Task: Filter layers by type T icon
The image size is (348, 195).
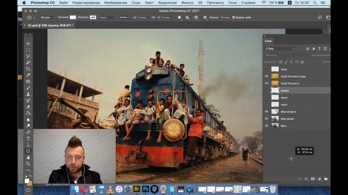Action: pos(319,49)
